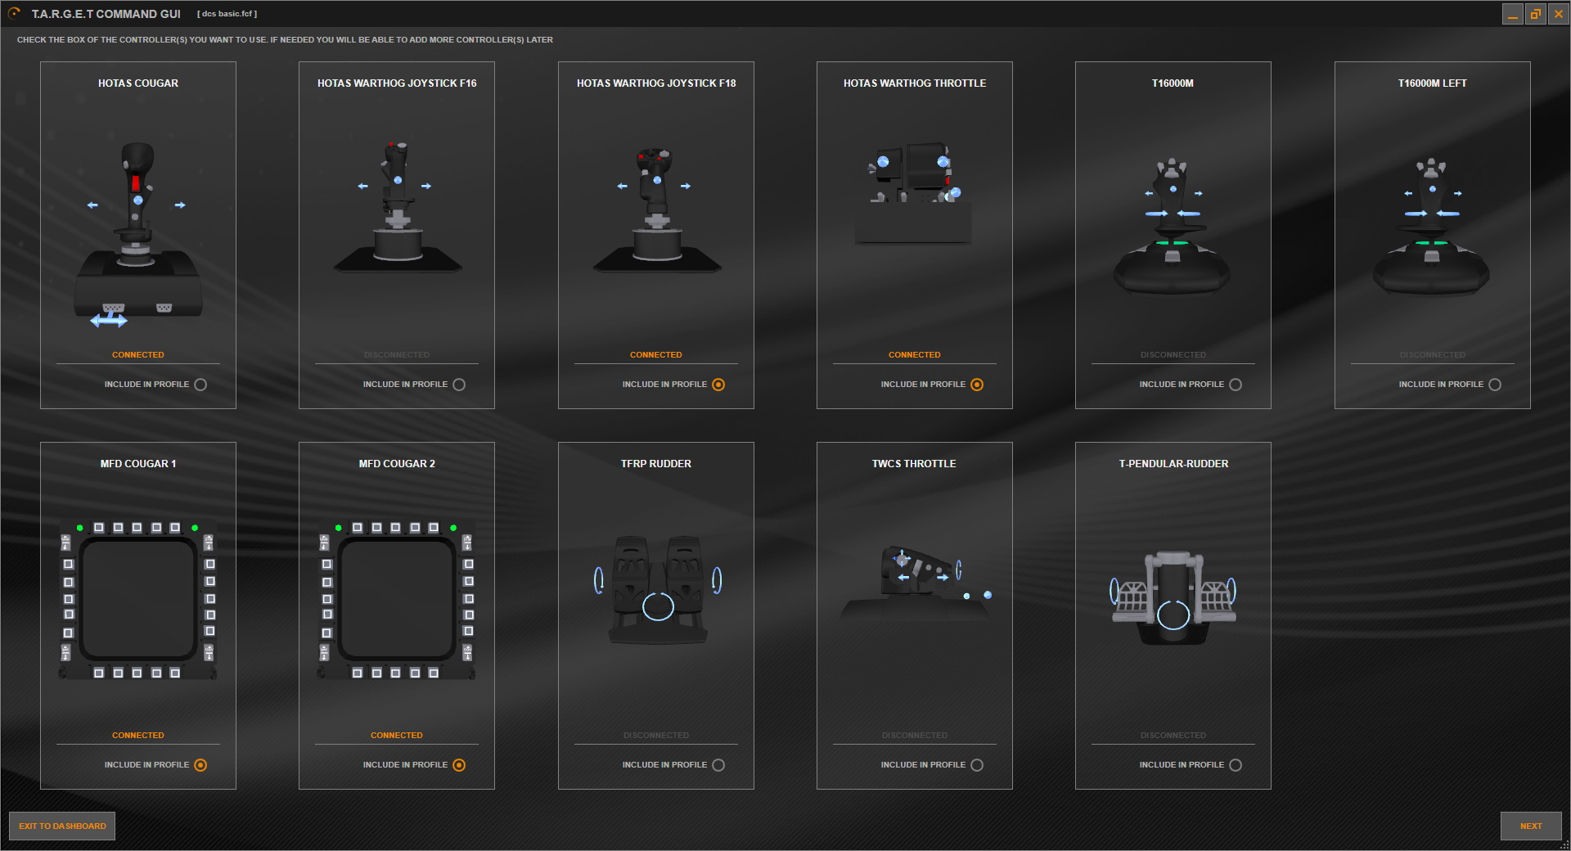Click DISCONNECTED status under TFRP Rudder

tap(656, 736)
